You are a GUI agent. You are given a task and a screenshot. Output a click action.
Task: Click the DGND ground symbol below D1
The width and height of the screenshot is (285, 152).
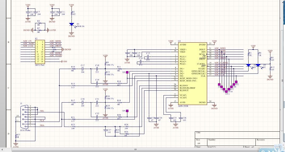(72, 34)
